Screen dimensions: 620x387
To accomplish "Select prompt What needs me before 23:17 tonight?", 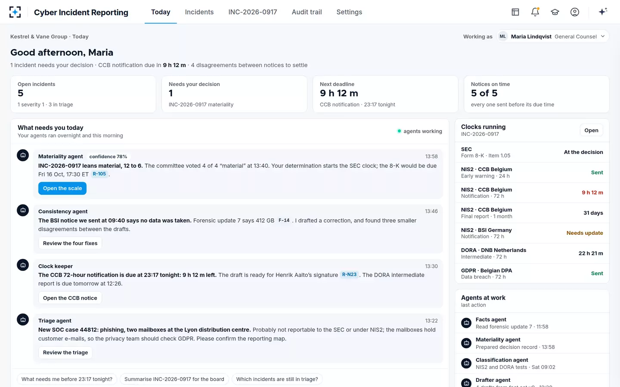I will pos(67,379).
